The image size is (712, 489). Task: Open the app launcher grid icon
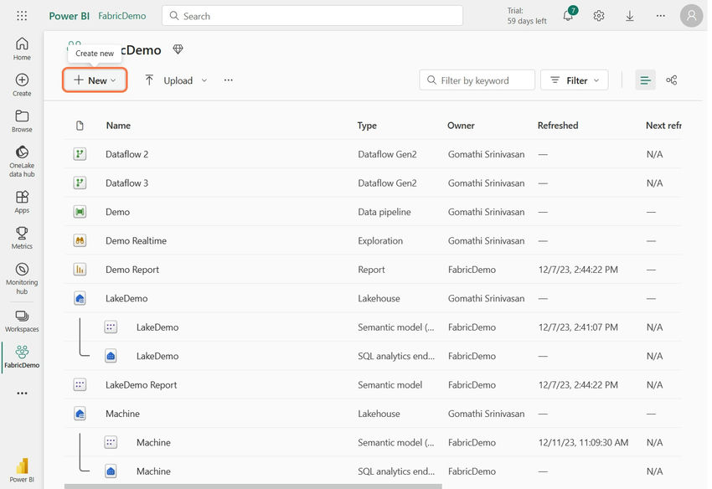[x=22, y=16]
